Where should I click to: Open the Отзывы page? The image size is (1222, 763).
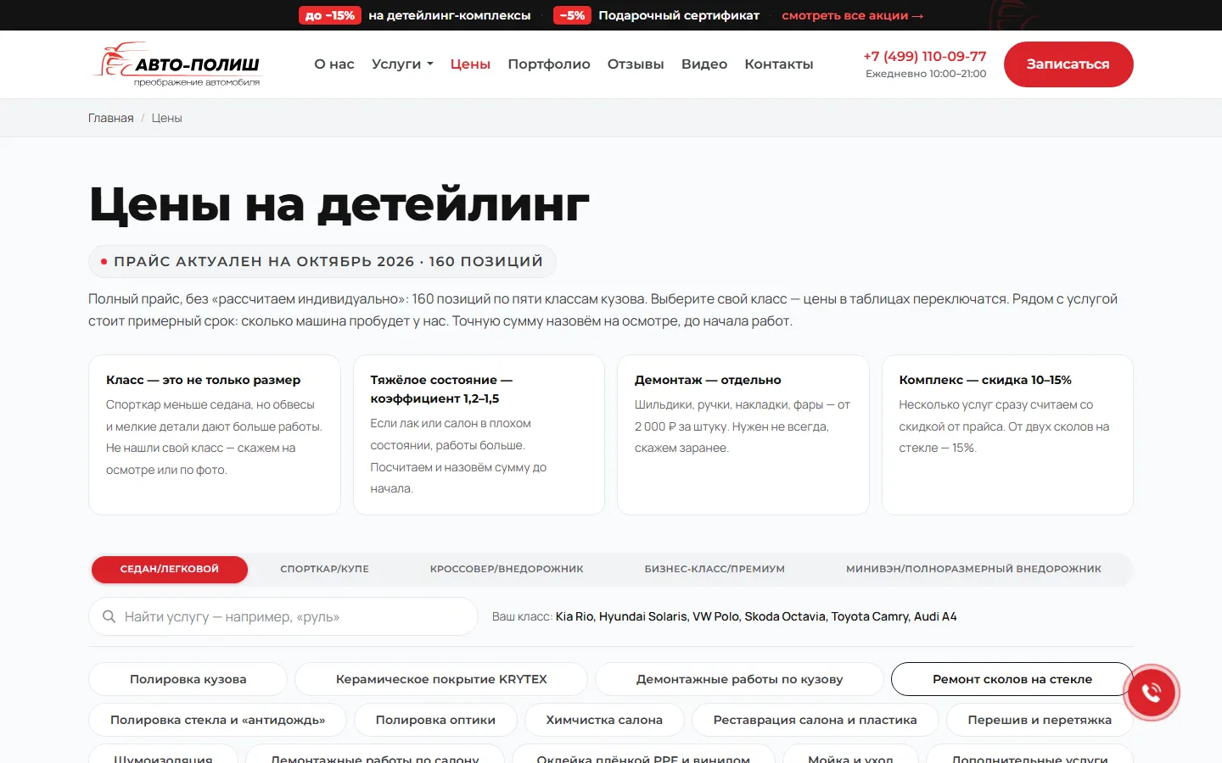click(636, 64)
